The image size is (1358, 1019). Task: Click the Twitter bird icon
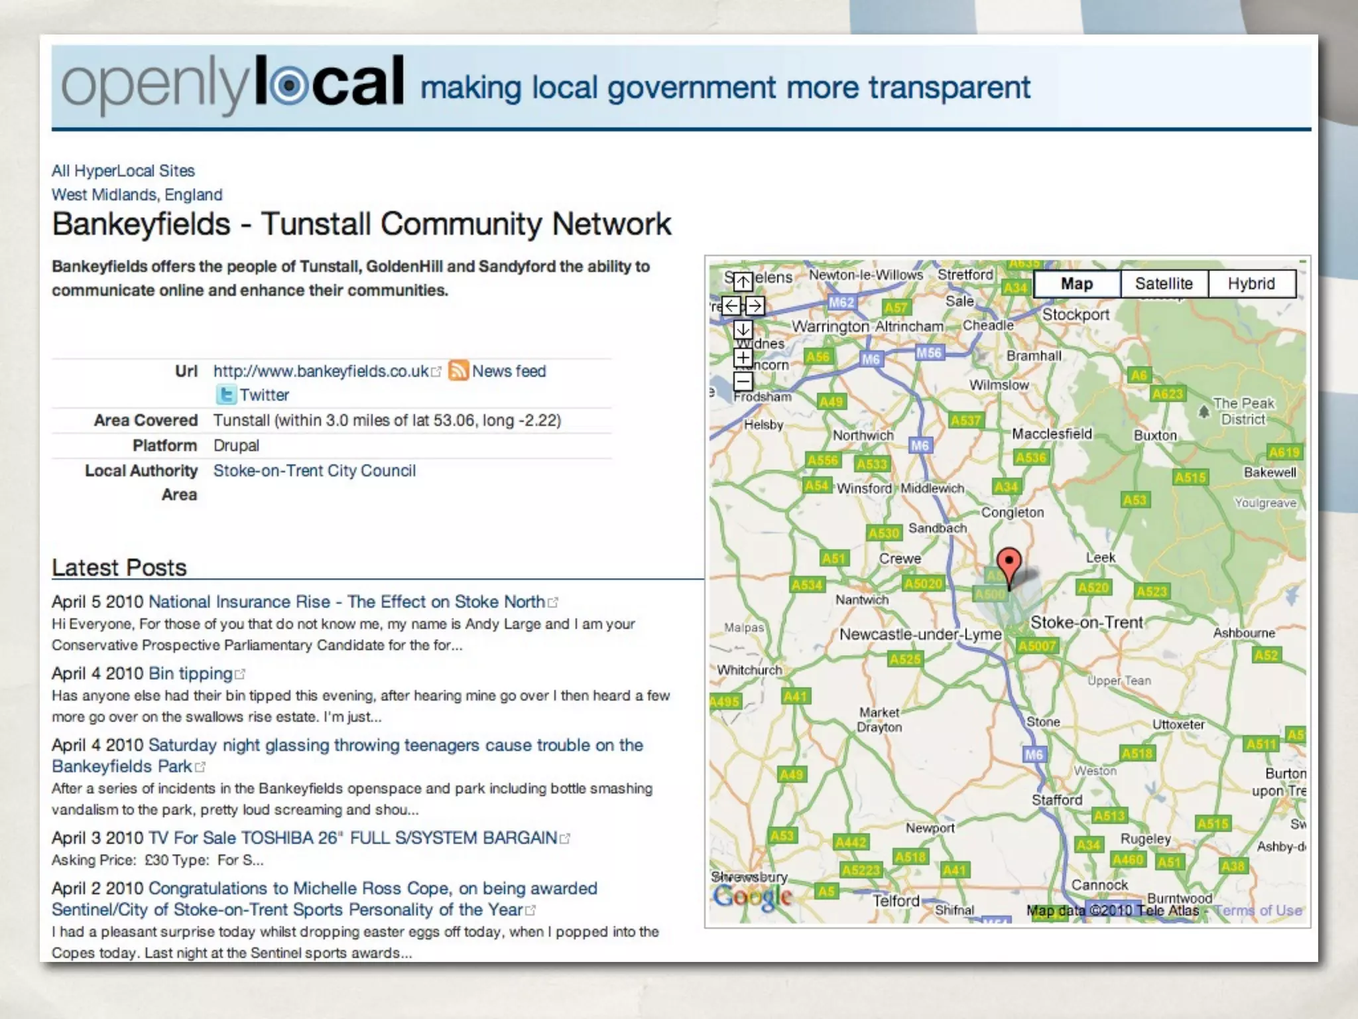(x=226, y=395)
